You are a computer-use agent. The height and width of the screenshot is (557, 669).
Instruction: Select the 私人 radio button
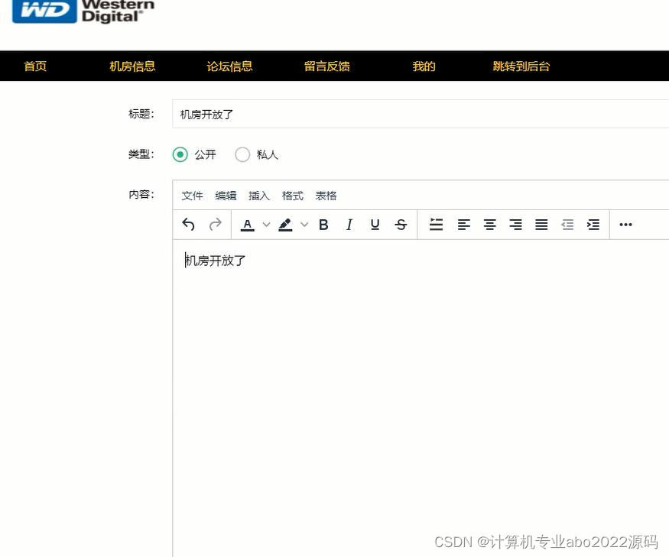point(242,154)
